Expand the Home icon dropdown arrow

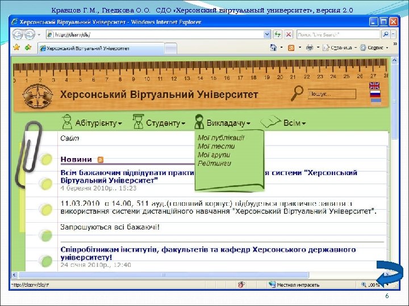coord(281,48)
